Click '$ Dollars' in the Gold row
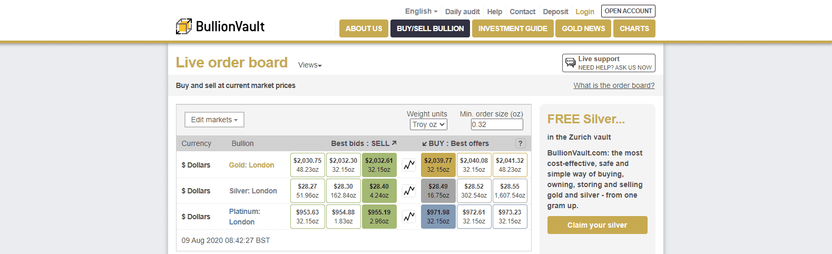This screenshot has height=254, width=832. coord(196,165)
